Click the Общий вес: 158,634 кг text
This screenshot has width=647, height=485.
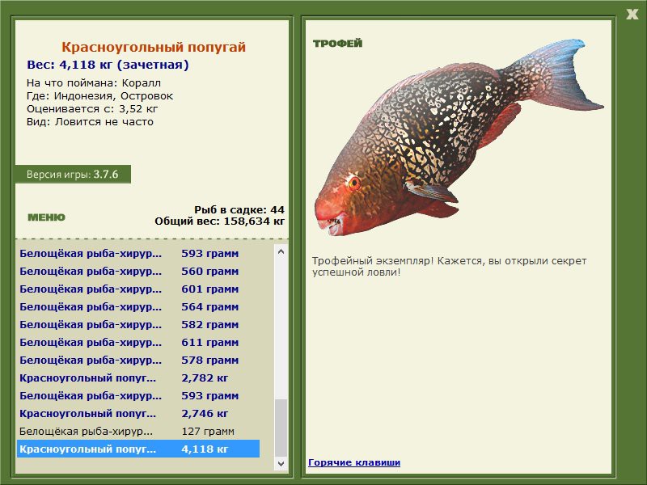coord(219,221)
